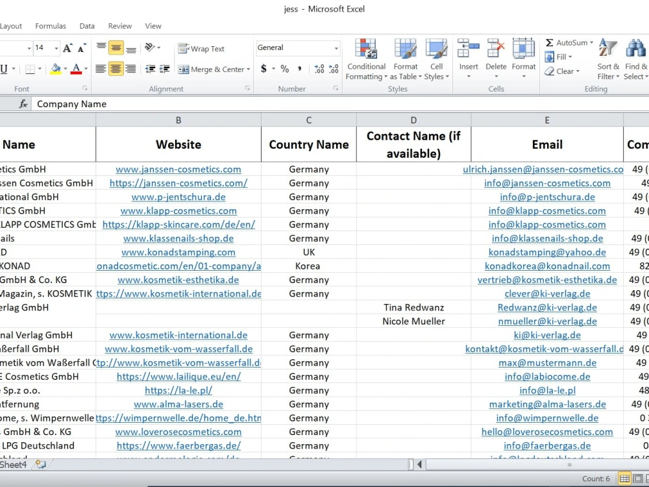Apply Percent Style formatting
This screenshot has width=649, height=487.
click(285, 69)
